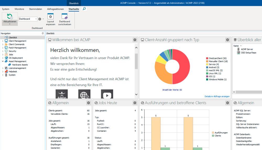The image size is (262, 150).
Task: Pin the Navigation panel
Action: [43, 33]
